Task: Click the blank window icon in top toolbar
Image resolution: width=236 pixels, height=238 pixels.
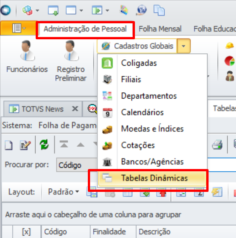Action: 71,10
